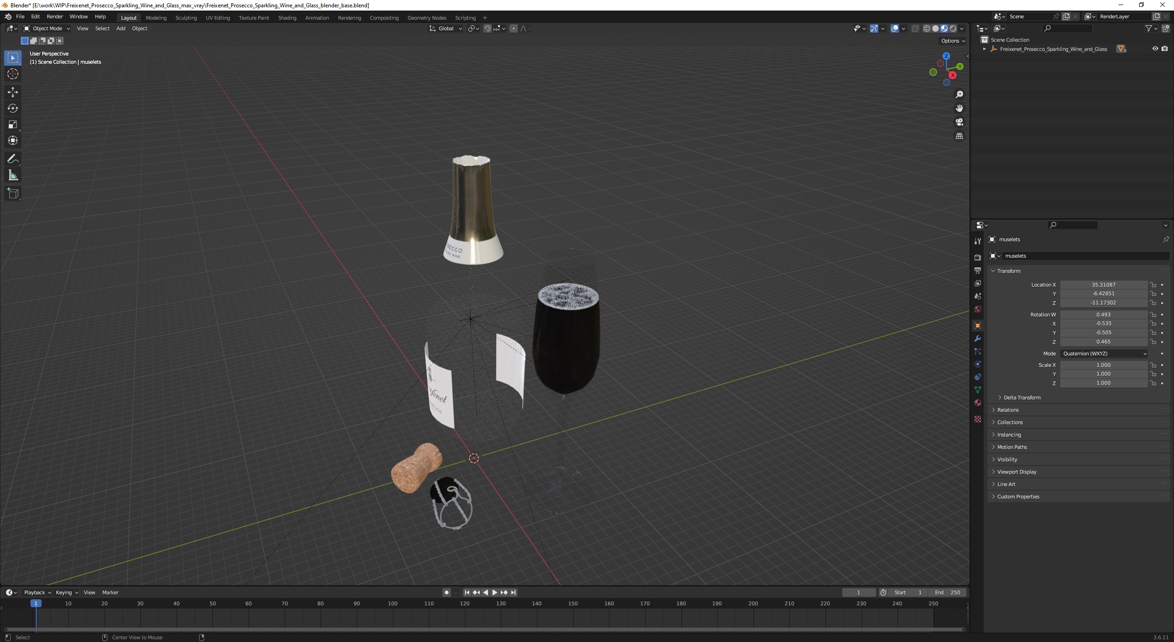Click the Scale X value field
The width and height of the screenshot is (1174, 642).
(1103, 365)
